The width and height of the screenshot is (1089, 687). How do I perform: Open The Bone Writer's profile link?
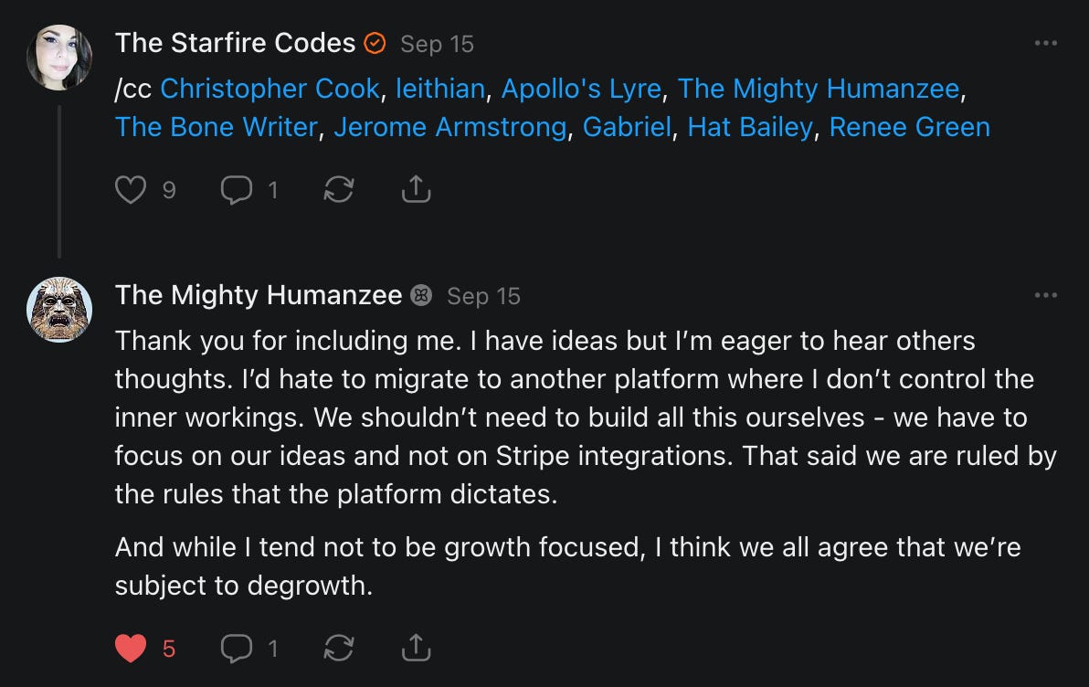(216, 127)
